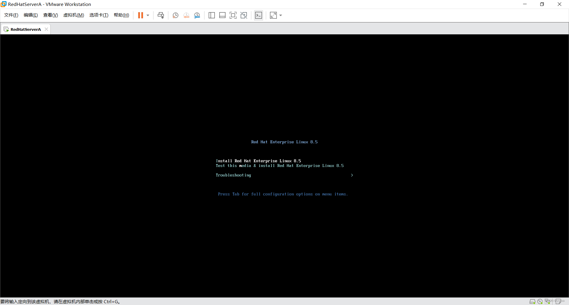
Task: Click the network adapter status icon
Action: 548,301
